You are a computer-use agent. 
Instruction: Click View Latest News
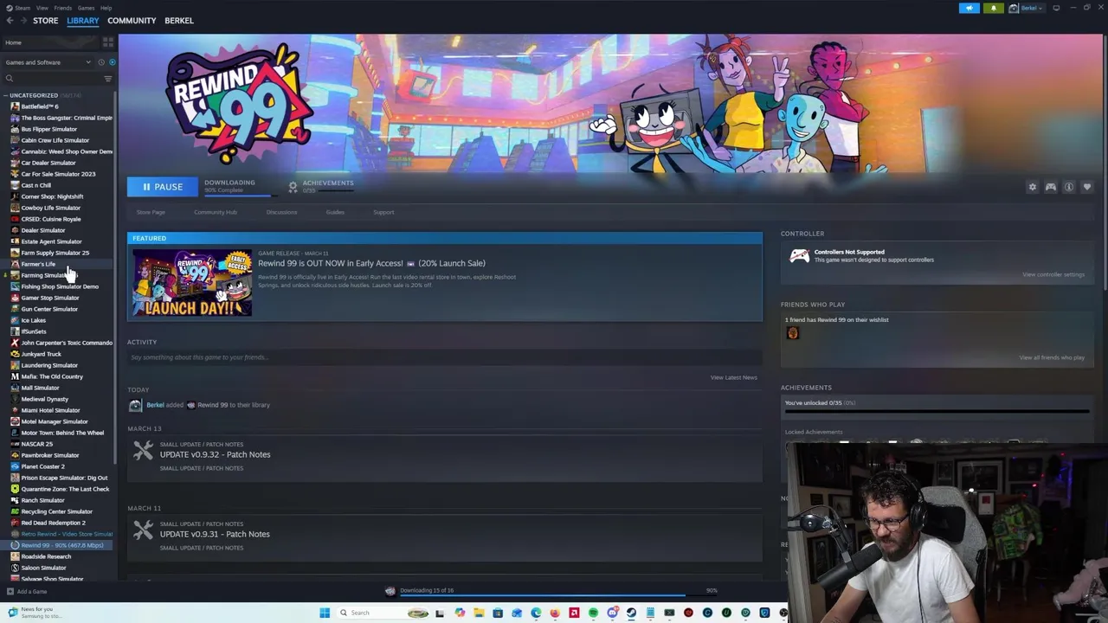coord(733,377)
